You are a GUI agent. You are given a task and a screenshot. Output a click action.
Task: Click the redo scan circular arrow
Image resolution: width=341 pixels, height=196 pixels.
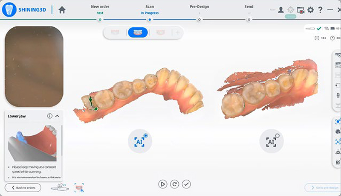point(174,184)
